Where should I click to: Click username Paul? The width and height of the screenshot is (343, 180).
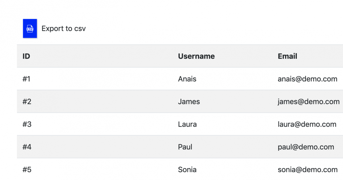click(185, 147)
